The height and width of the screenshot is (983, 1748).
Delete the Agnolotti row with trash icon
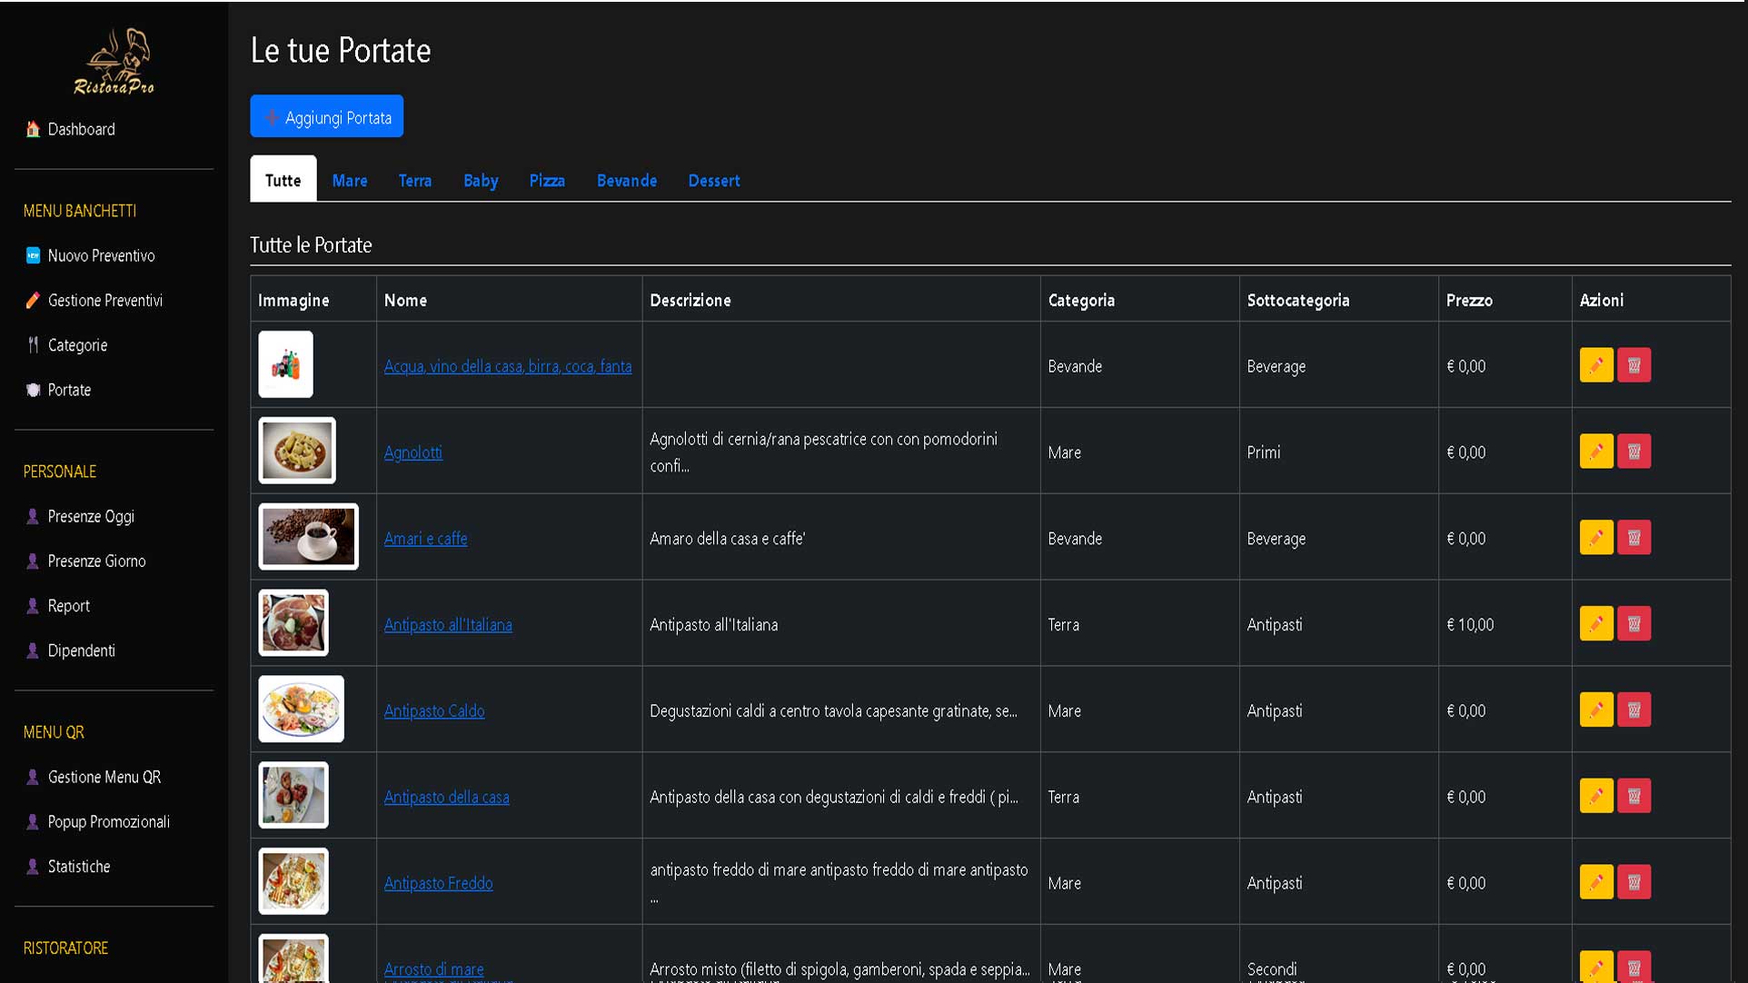tap(1634, 452)
